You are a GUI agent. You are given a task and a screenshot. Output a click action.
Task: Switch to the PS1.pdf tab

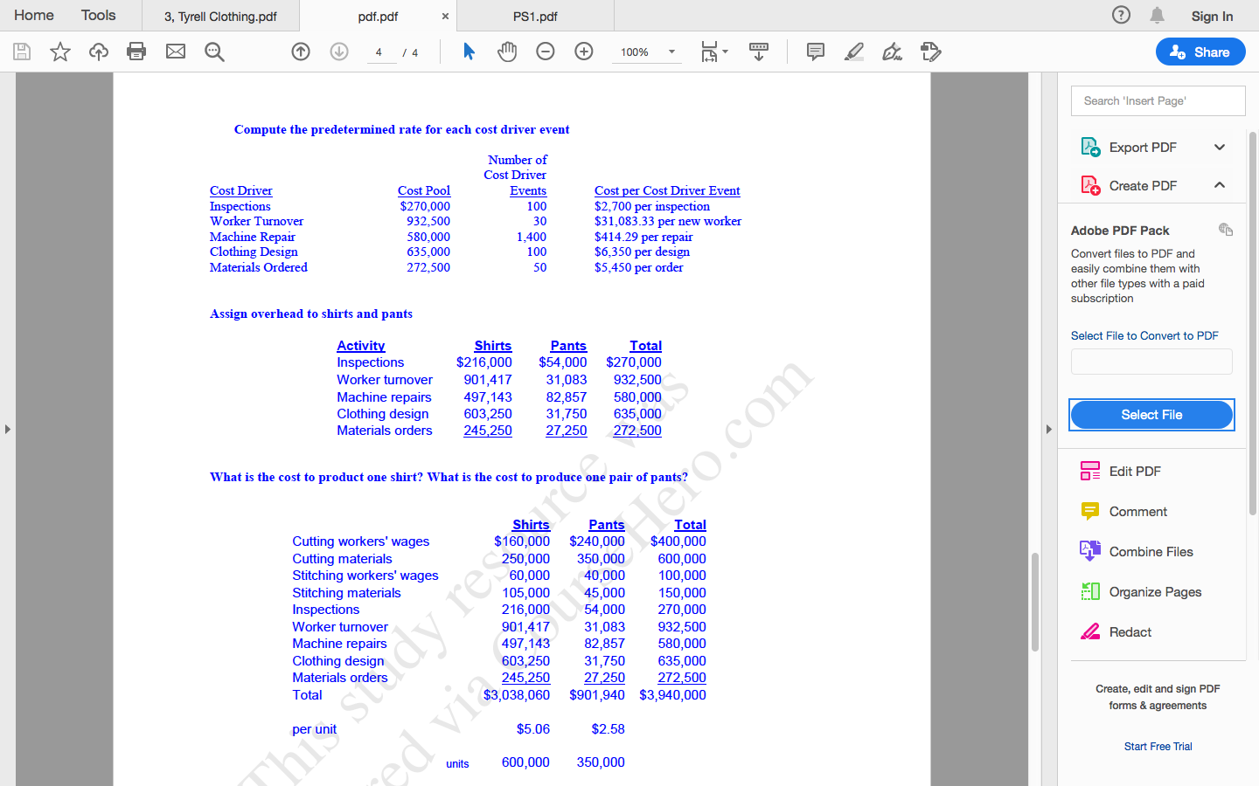(x=535, y=15)
